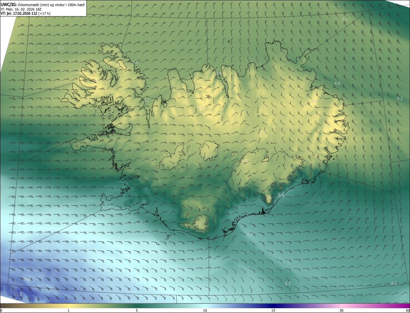
Task: Click the '10' tick on the color scale
Action: 205,310
